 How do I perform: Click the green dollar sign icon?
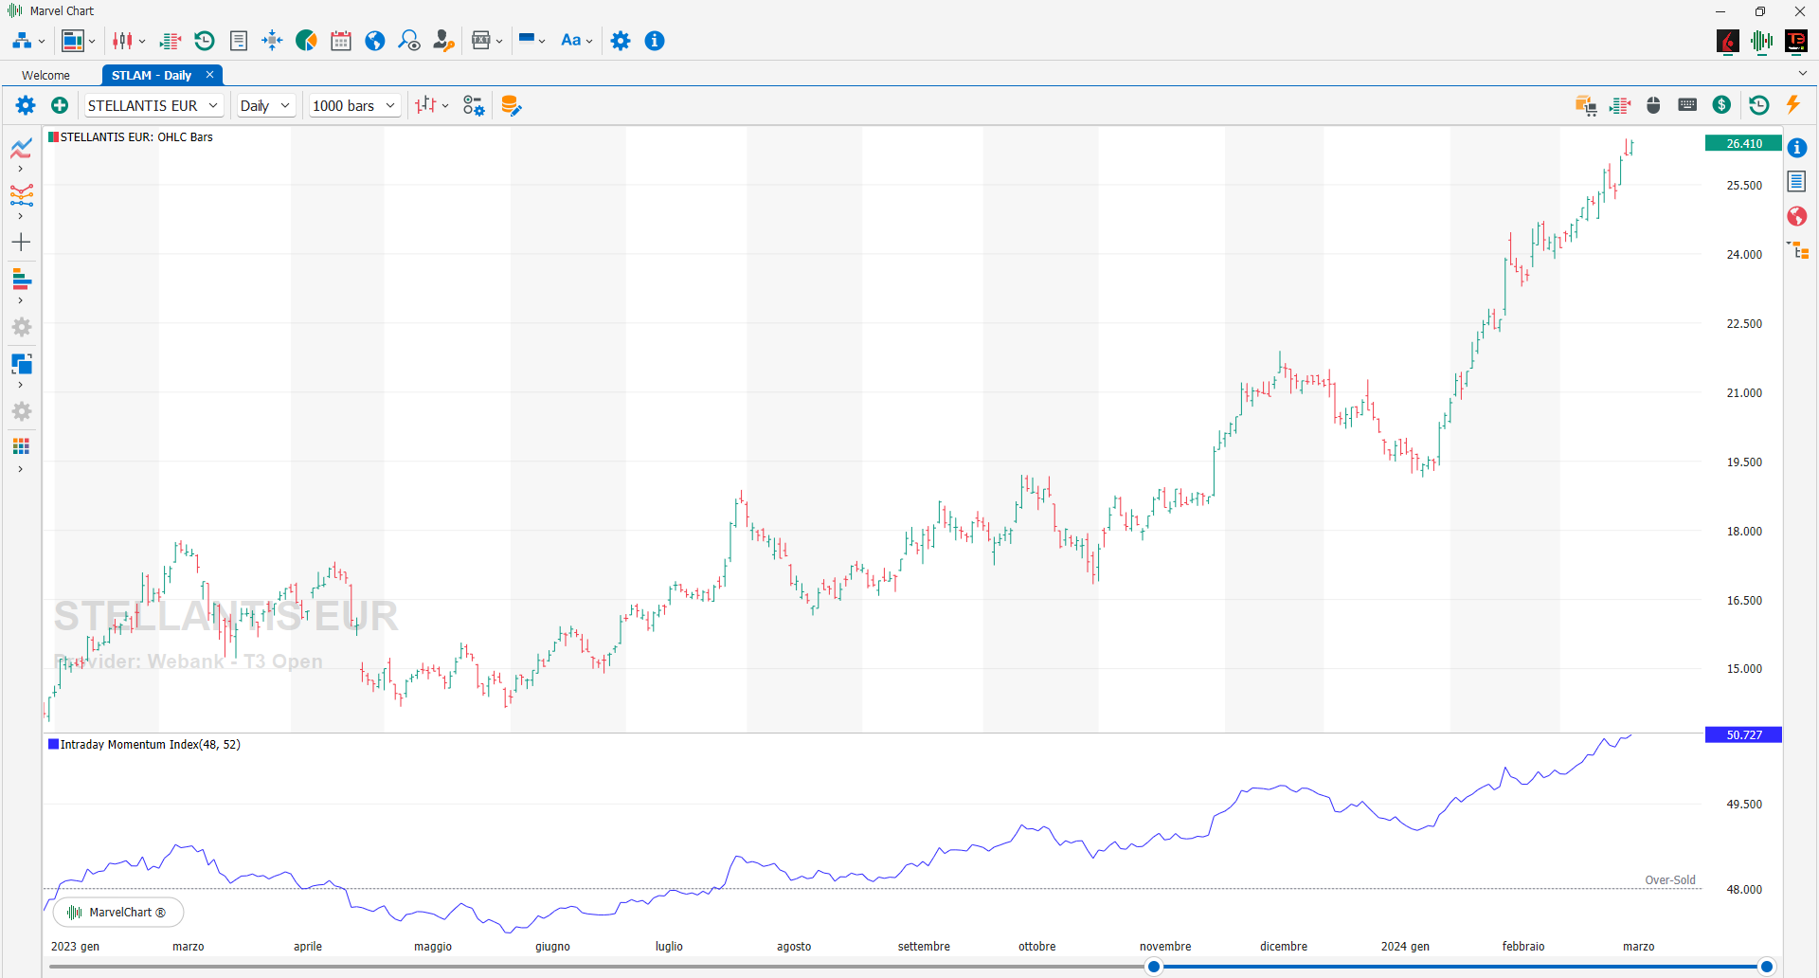click(1722, 105)
